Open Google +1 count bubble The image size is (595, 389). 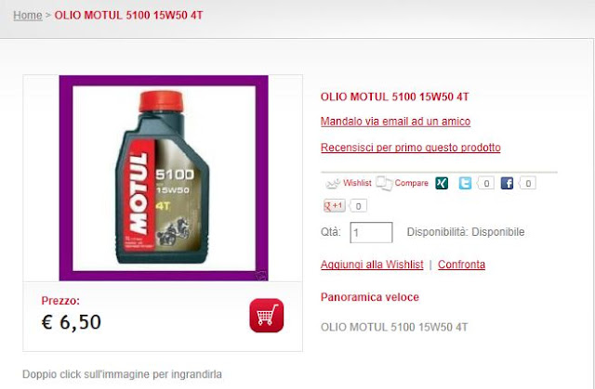point(357,206)
